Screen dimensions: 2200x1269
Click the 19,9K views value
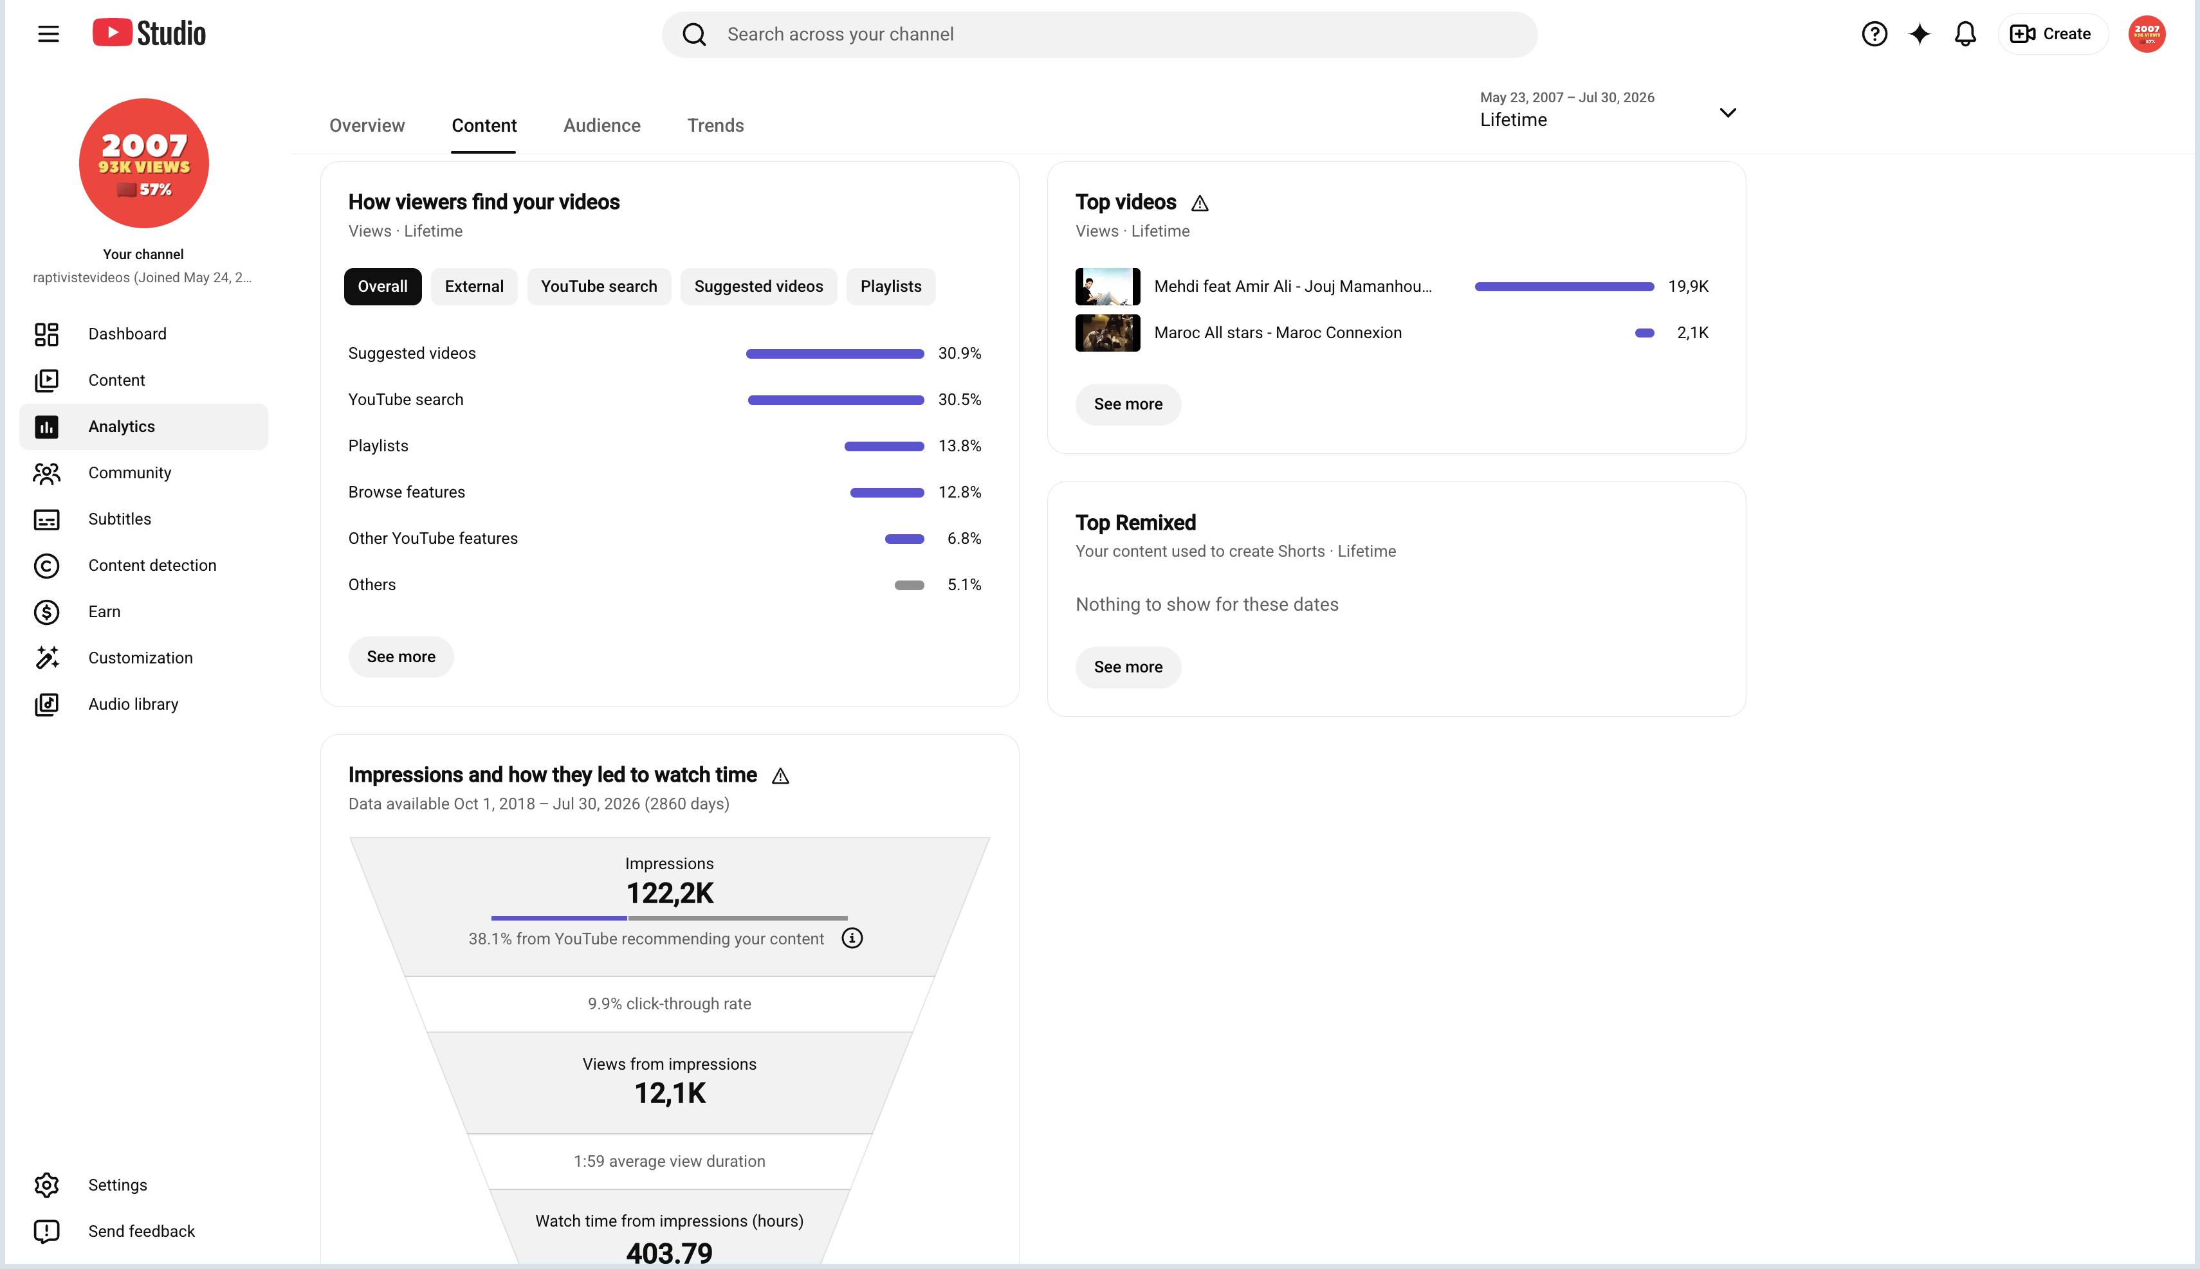(x=1687, y=287)
